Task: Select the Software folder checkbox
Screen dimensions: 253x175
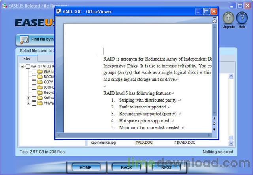Action: tap(34, 98)
